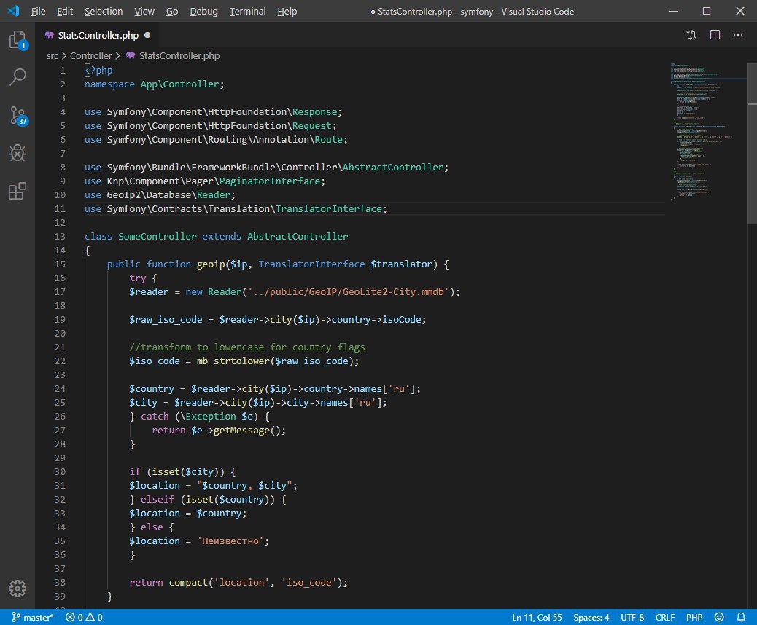Click the PHP elephant icon in breadcrumb
Viewport: 757px width, 625px height.
[x=131, y=55]
